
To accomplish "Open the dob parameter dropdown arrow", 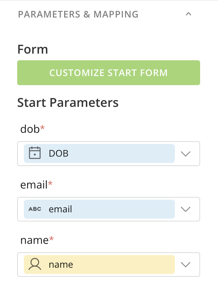I will [185, 153].
